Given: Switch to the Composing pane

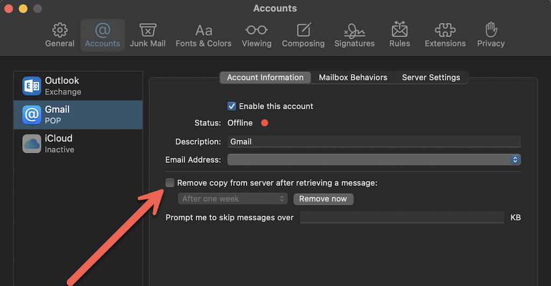Looking at the screenshot, I should coord(303,35).
